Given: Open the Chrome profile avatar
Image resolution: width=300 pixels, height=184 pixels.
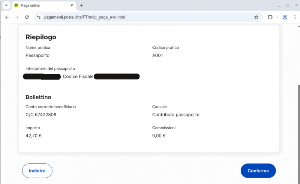Looking at the screenshot, I should click(285, 17).
